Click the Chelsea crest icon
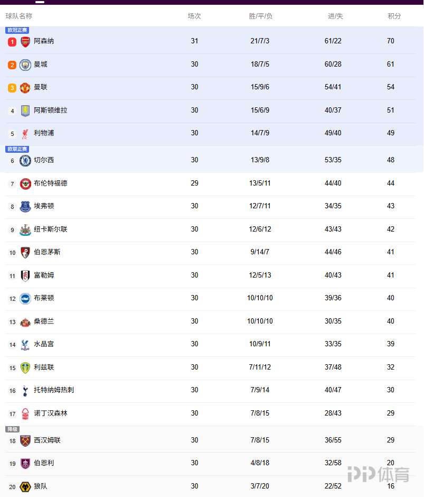 25,161
